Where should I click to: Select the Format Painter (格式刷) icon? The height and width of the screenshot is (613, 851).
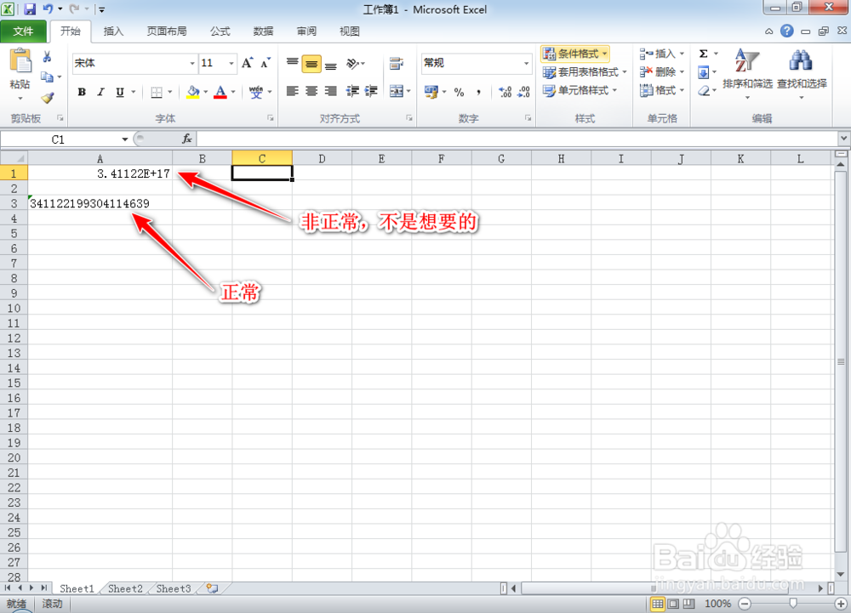pos(48,96)
